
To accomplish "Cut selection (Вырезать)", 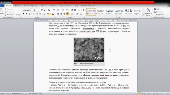I will [x=9, y=9].
